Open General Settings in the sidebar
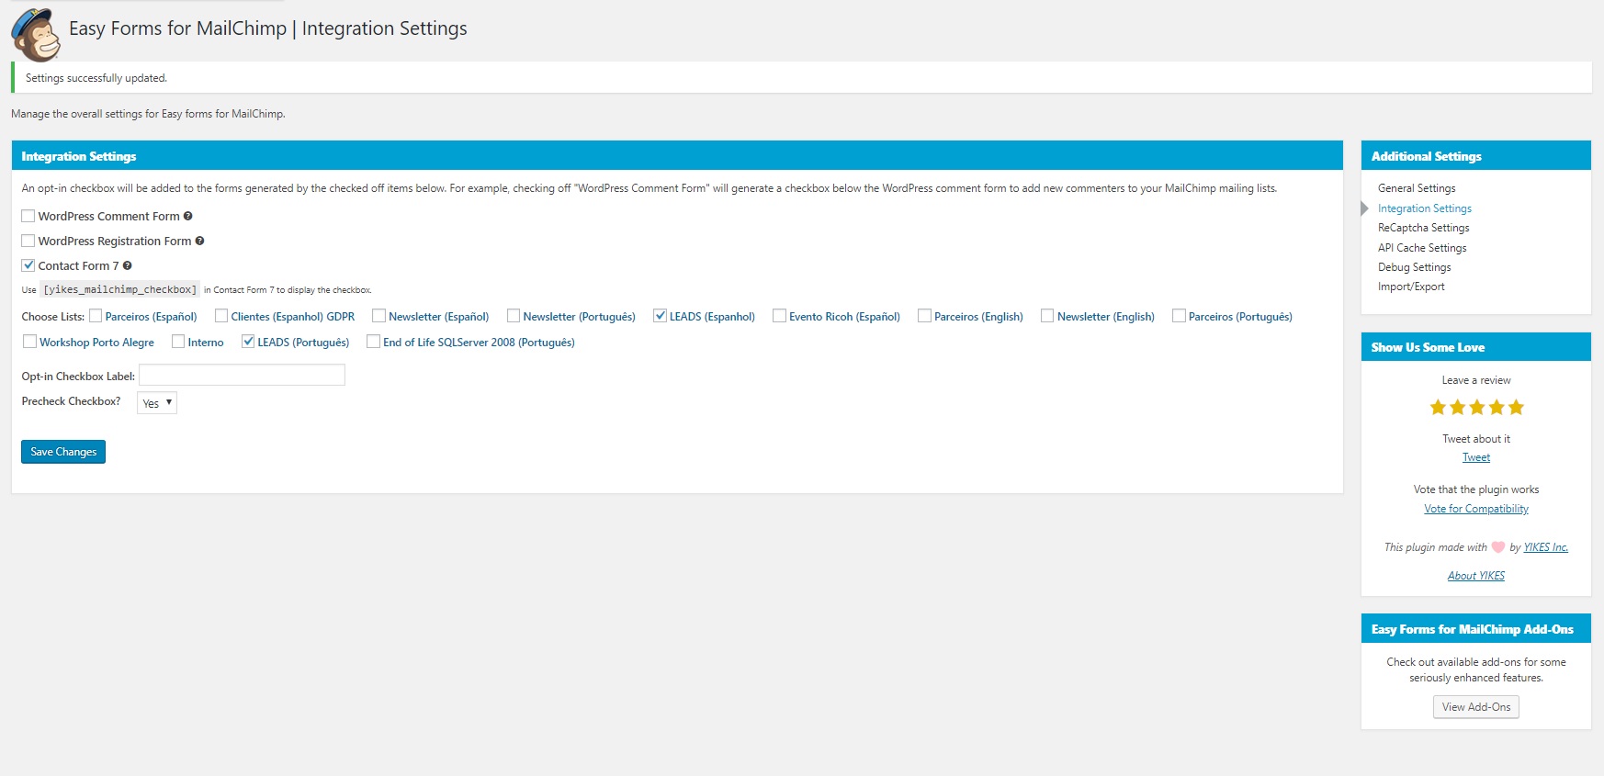 click(1417, 188)
